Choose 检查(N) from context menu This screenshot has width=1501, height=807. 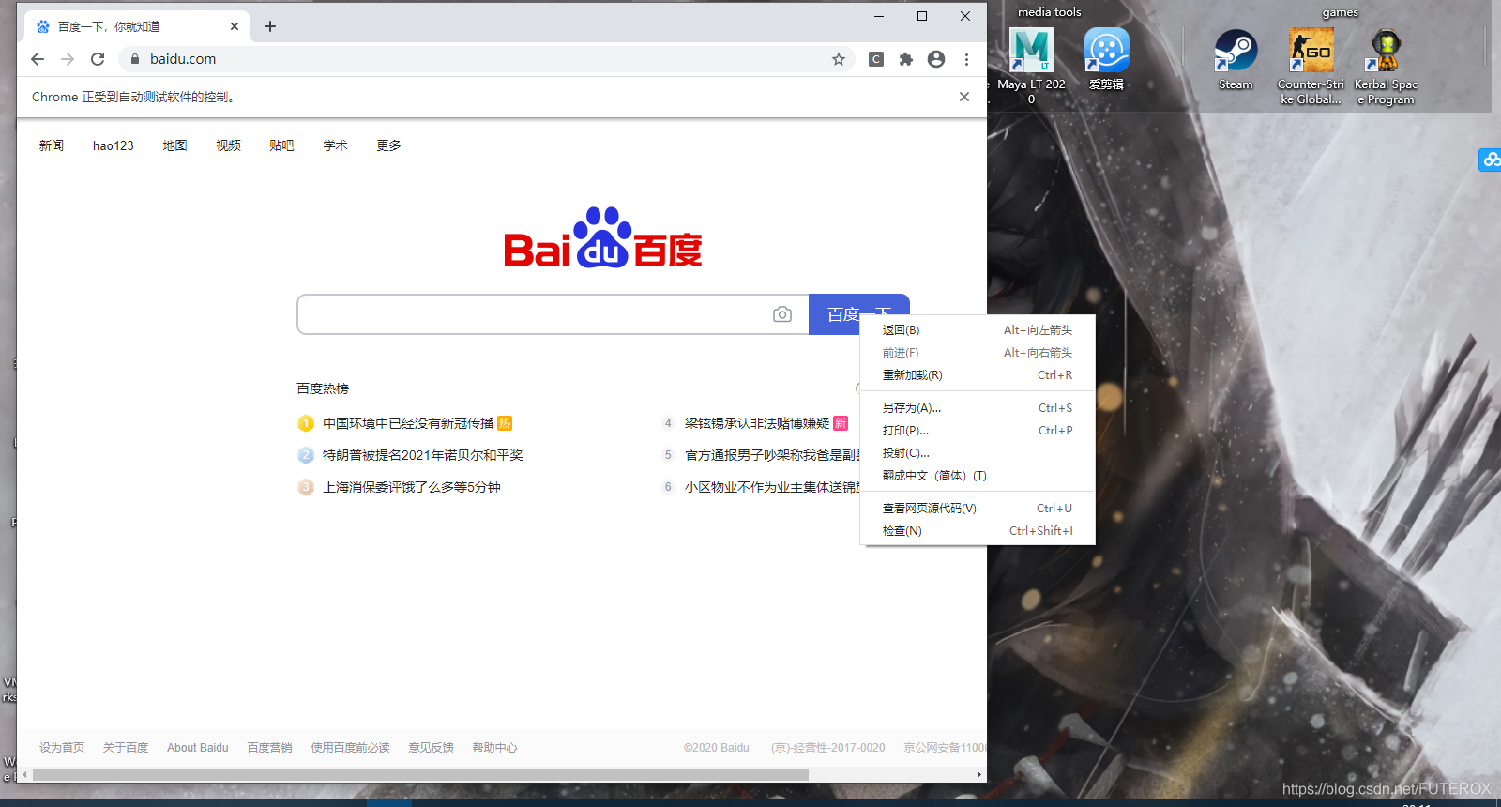(978, 531)
